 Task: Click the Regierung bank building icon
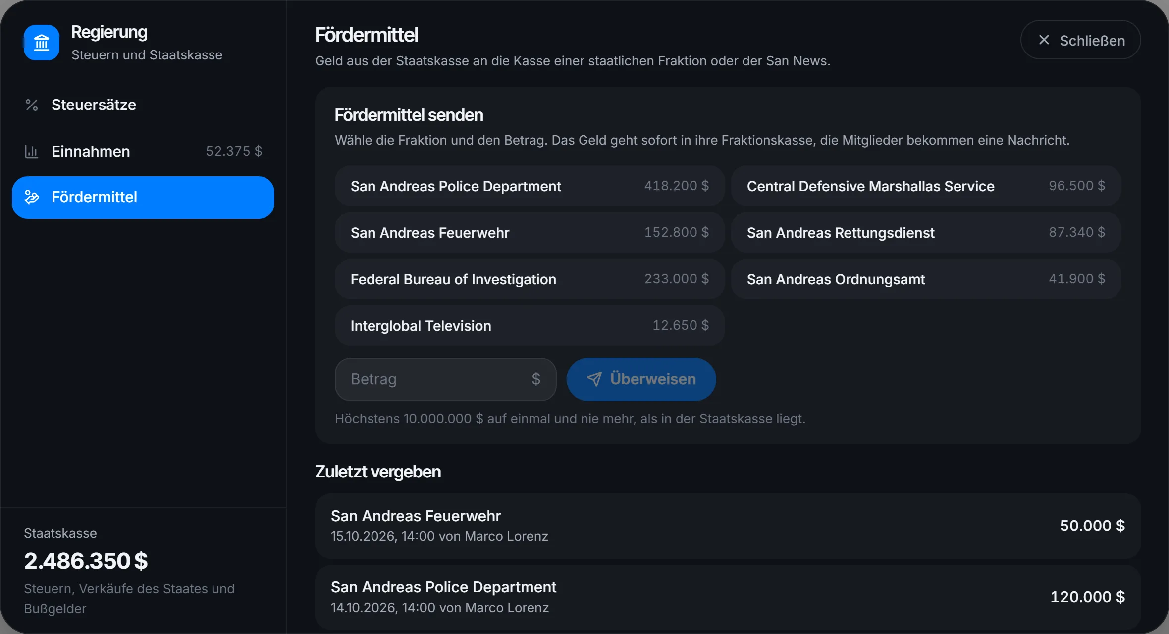[42, 43]
